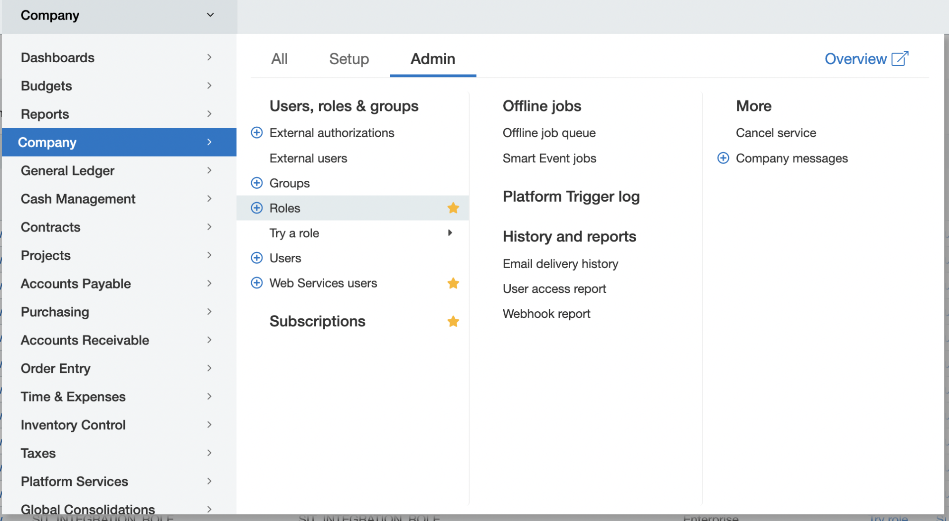Click the plus icon next to Groups
The image size is (949, 521).
(256, 183)
